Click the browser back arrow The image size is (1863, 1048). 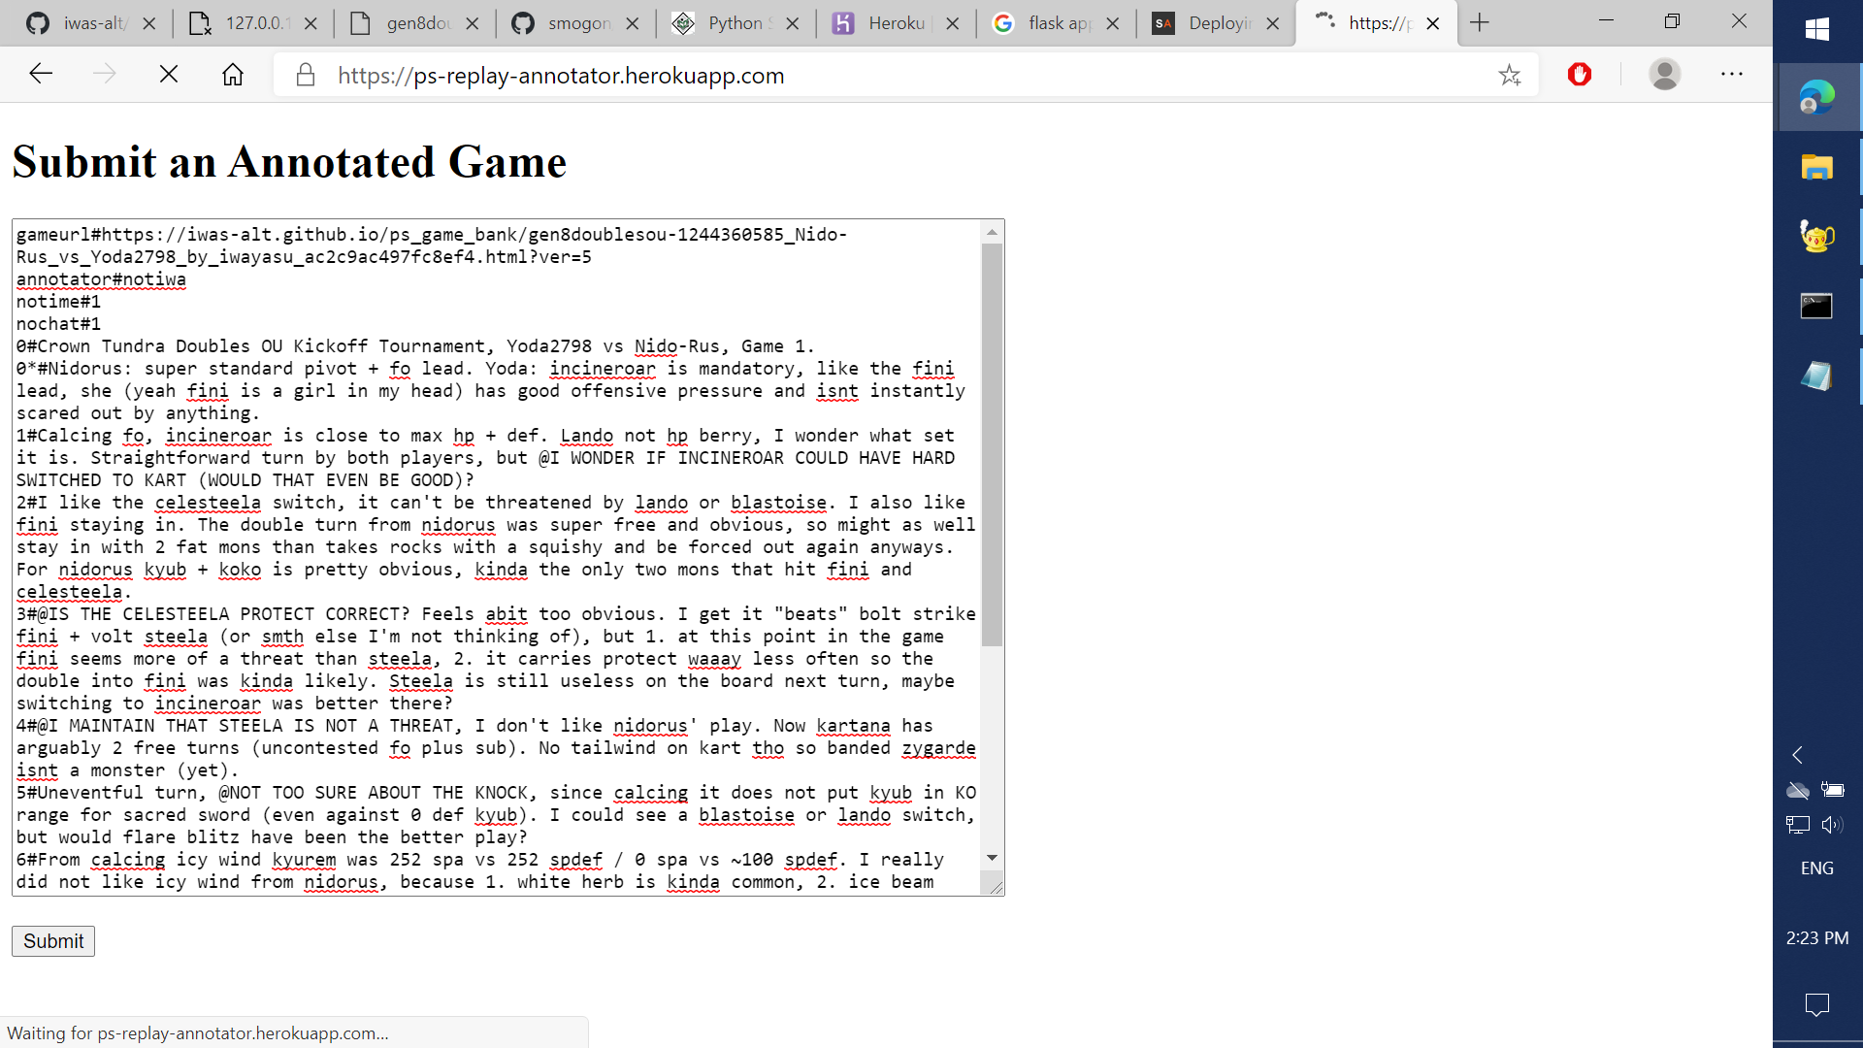pos(41,75)
